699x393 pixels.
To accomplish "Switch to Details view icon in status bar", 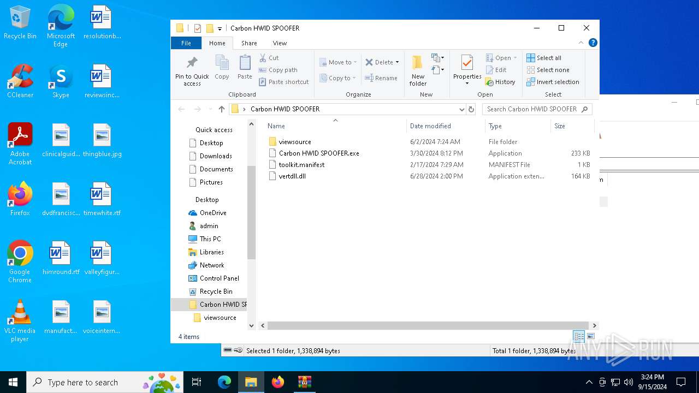I will (x=579, y=337).
